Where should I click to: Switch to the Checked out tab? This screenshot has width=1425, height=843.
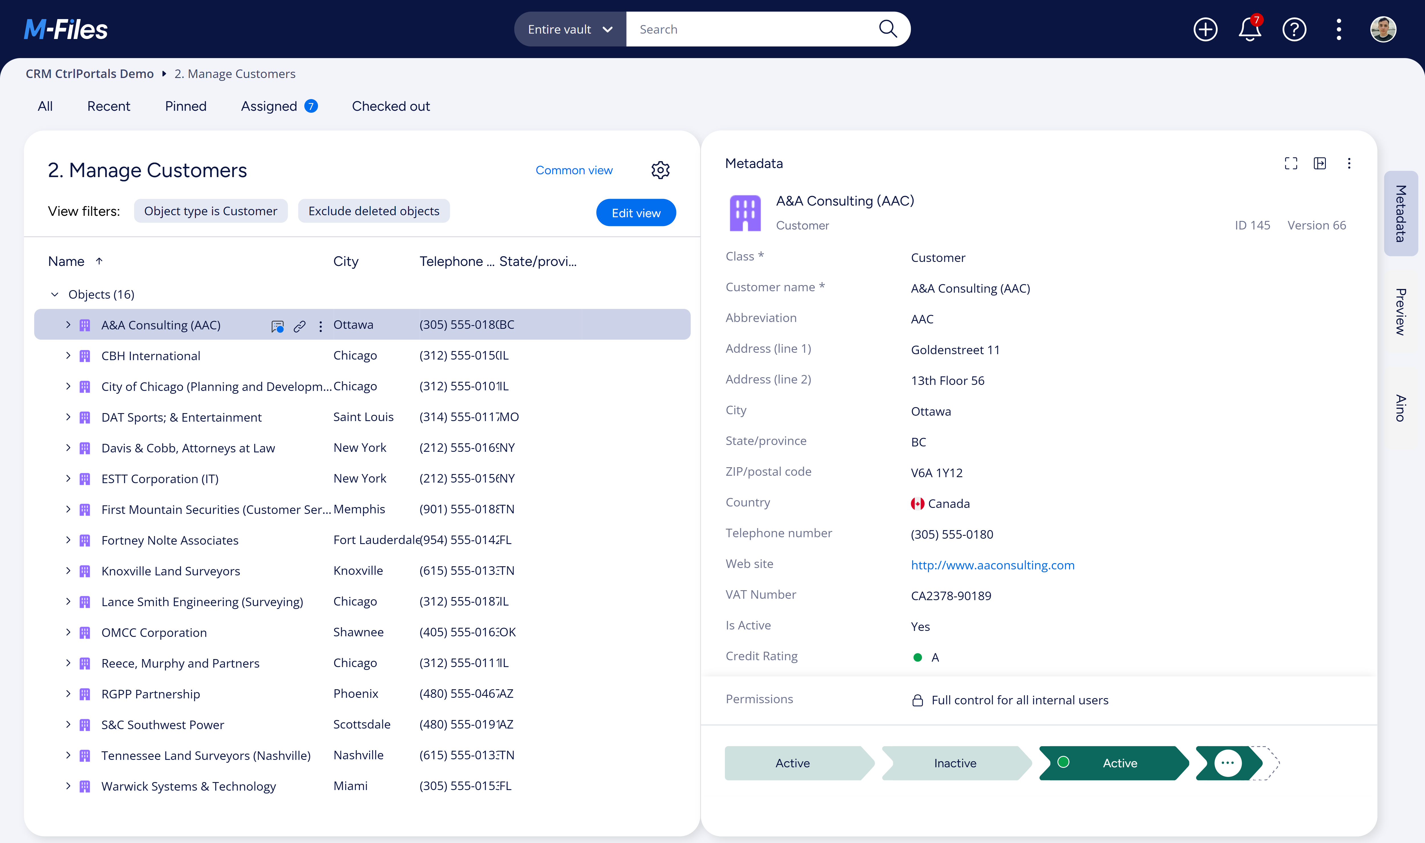point(390,106)
